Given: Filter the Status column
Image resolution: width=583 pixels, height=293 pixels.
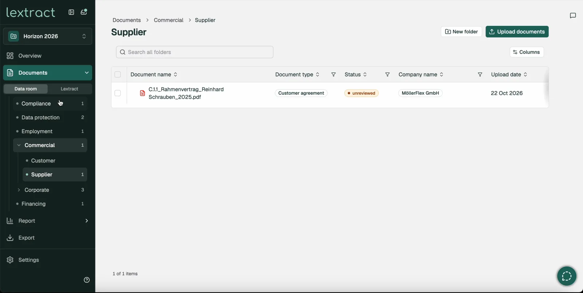Looking at the screenshot, I should click(x=387, y=75).
